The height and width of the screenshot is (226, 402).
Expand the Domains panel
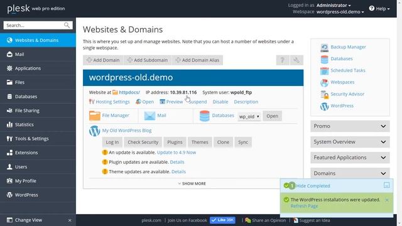tap(350, 173)
